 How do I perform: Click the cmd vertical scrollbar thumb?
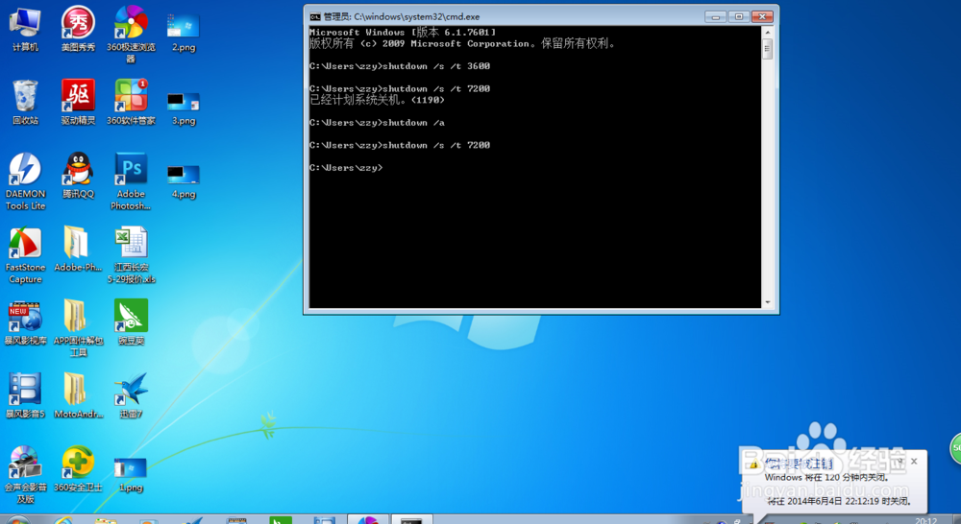767,48
